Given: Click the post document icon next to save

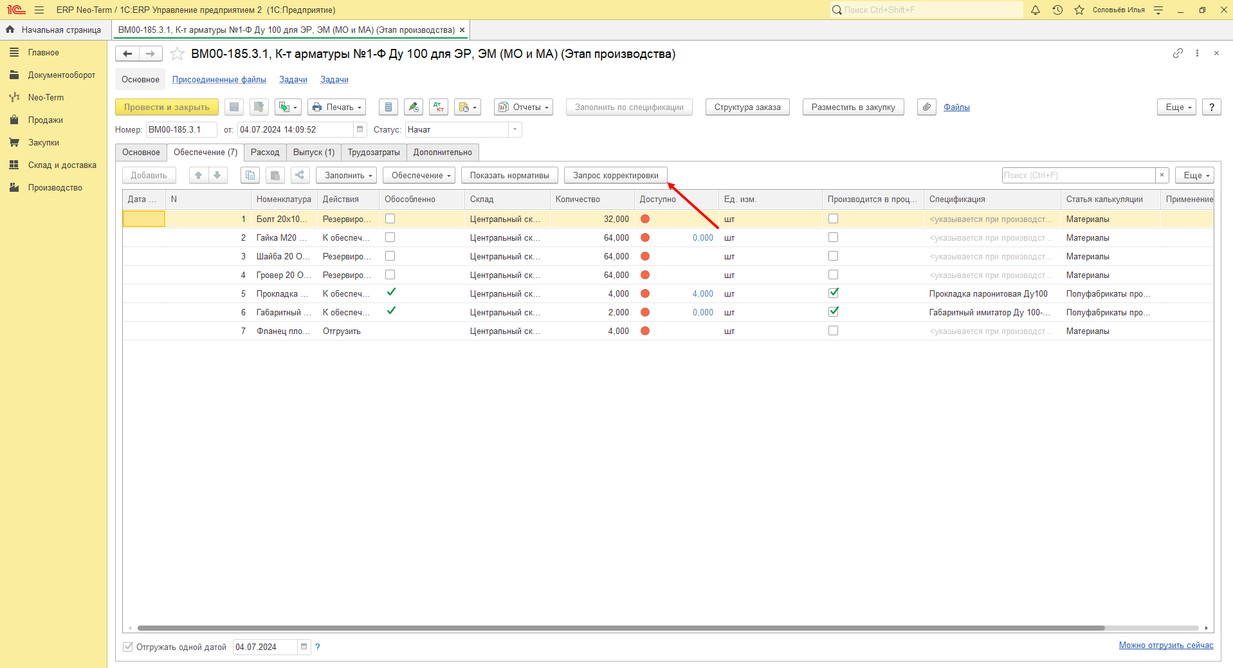Looking at the screenshot, I should coord(259,107).
